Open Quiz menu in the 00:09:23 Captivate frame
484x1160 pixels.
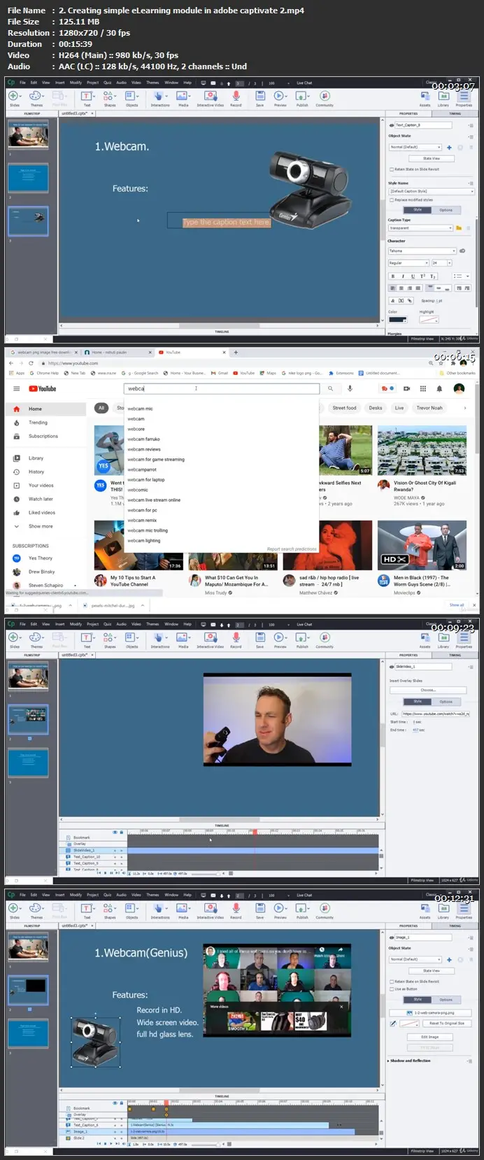coord(107,624)
